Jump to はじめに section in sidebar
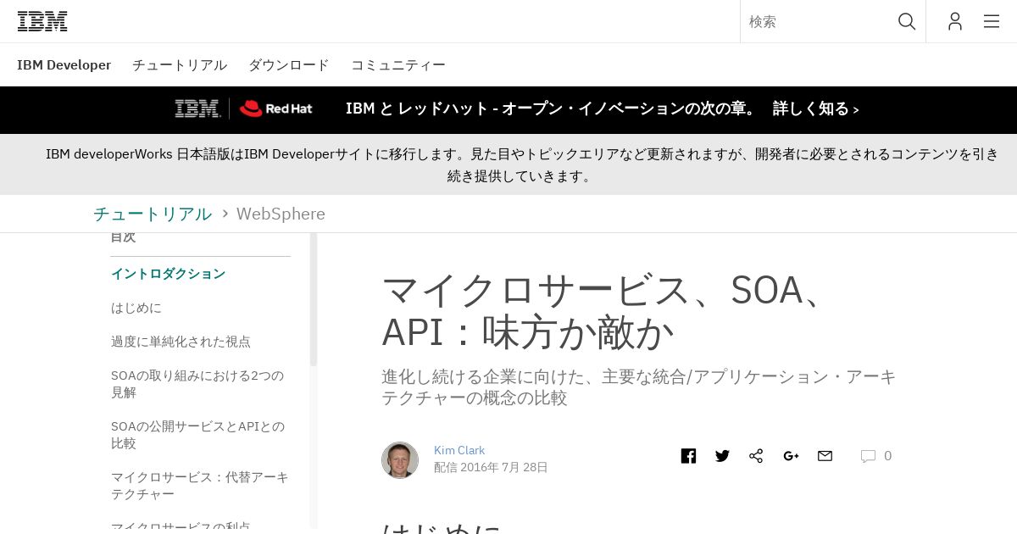Image resolution: width=1017 pixels, height=534 pixels. coord(136,308)
